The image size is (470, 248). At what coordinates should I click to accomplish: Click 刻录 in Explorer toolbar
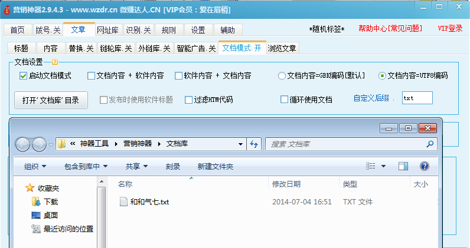(173, 166)
